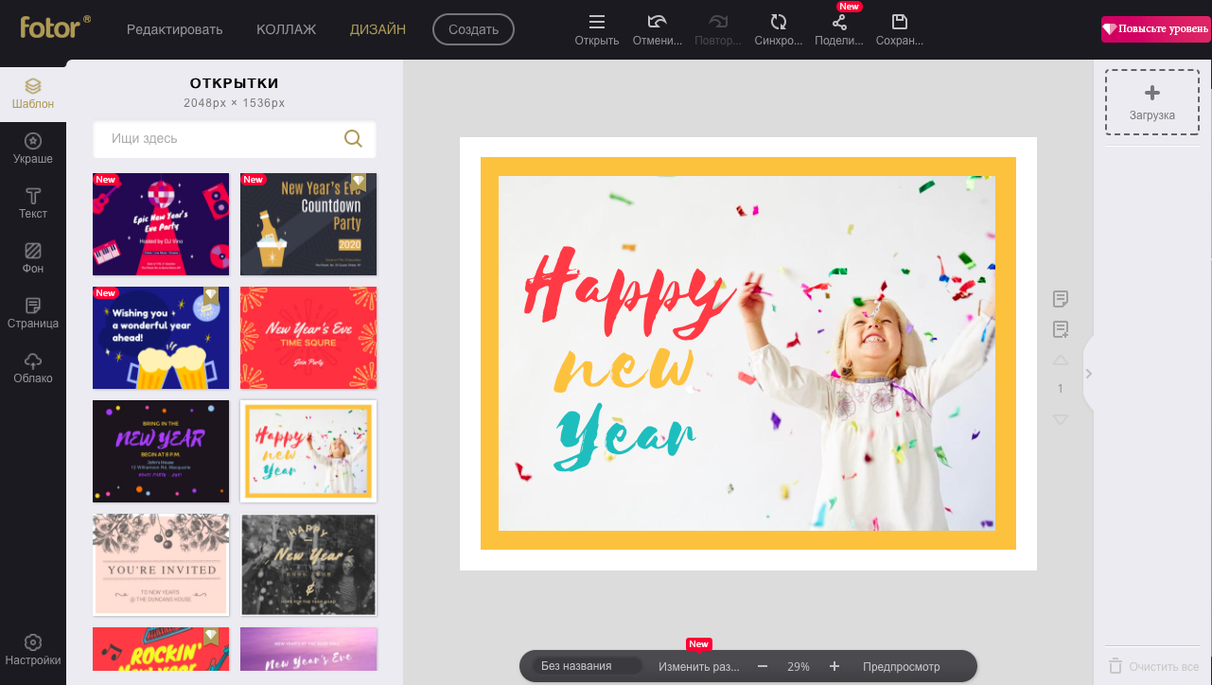1212x685 pixels.
Task: Select the Rockin' New Year template thumbnail
Action: 161,649
